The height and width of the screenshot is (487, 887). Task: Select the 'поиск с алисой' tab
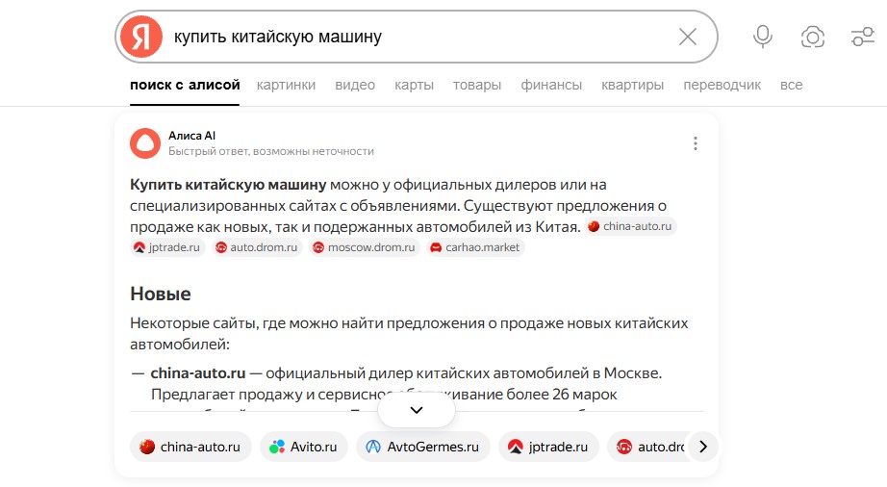tap(185, 86)
